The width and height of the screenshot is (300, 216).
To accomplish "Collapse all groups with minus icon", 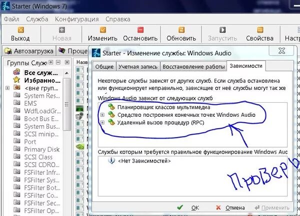I will [58, 62].
